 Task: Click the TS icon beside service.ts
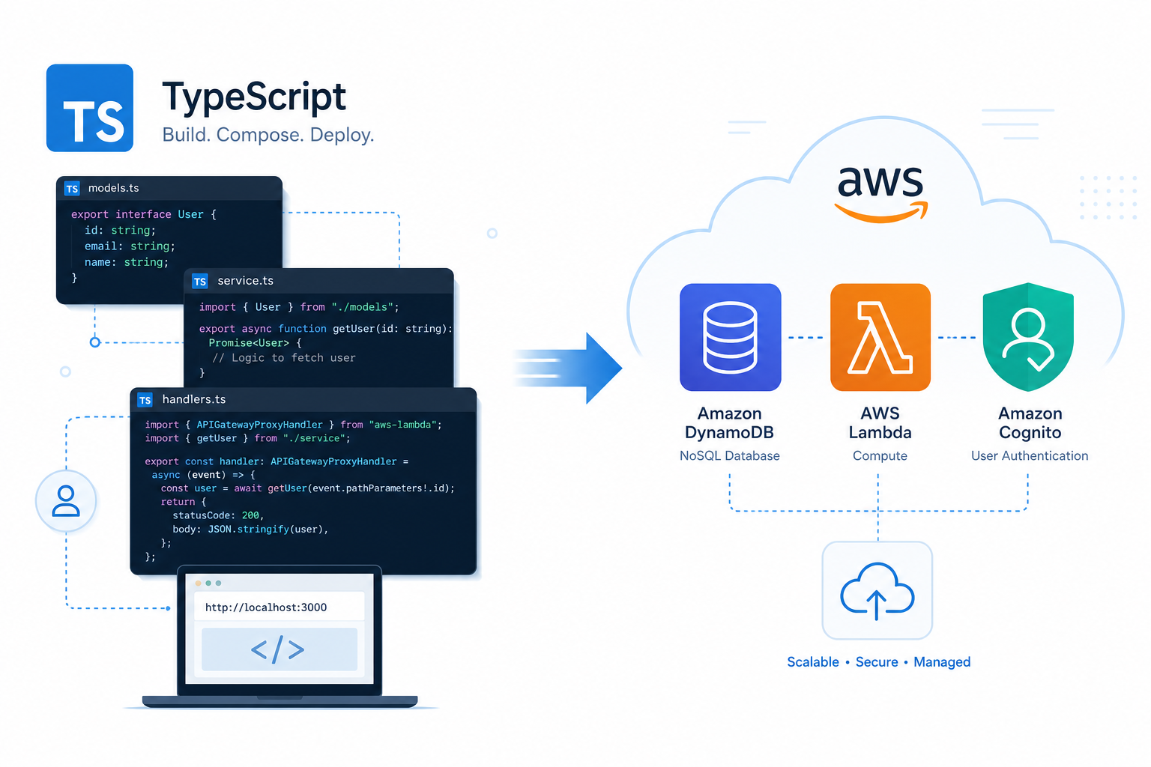click(200, 281)
